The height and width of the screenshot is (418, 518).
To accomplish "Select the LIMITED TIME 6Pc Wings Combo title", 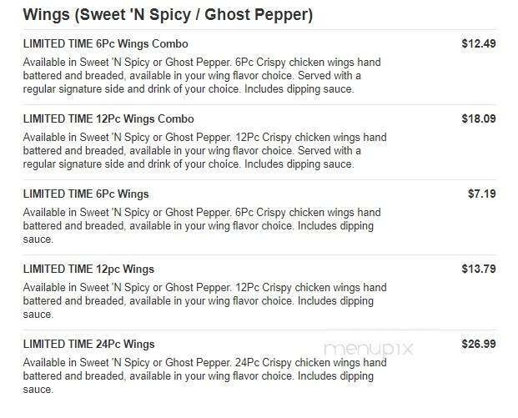I will (x=105, y=43).
